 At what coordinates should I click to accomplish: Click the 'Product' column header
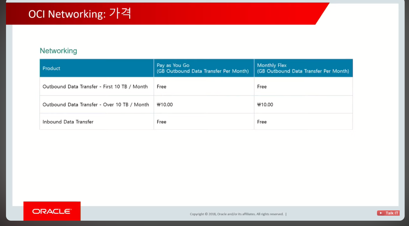click(x=96, y=68)
